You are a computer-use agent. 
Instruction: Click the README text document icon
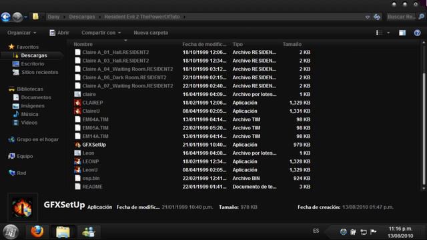(x=77, y=187)
